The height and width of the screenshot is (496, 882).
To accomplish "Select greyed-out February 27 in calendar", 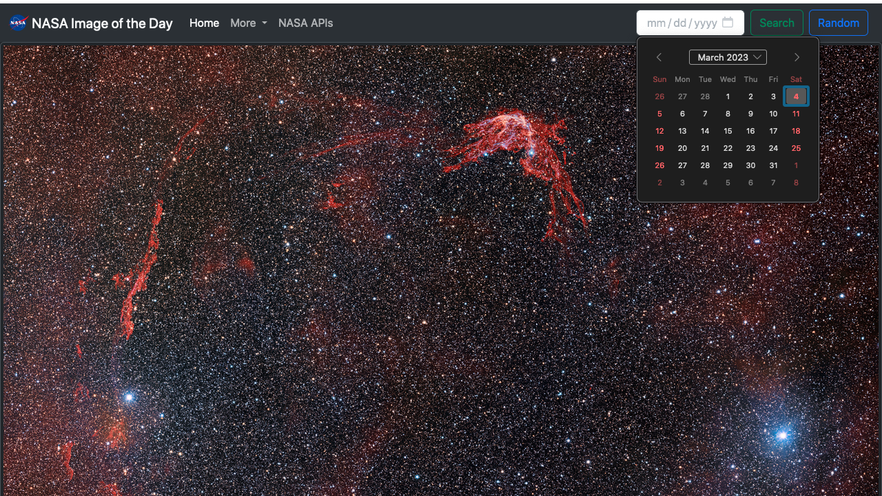I will pos(682,96).
